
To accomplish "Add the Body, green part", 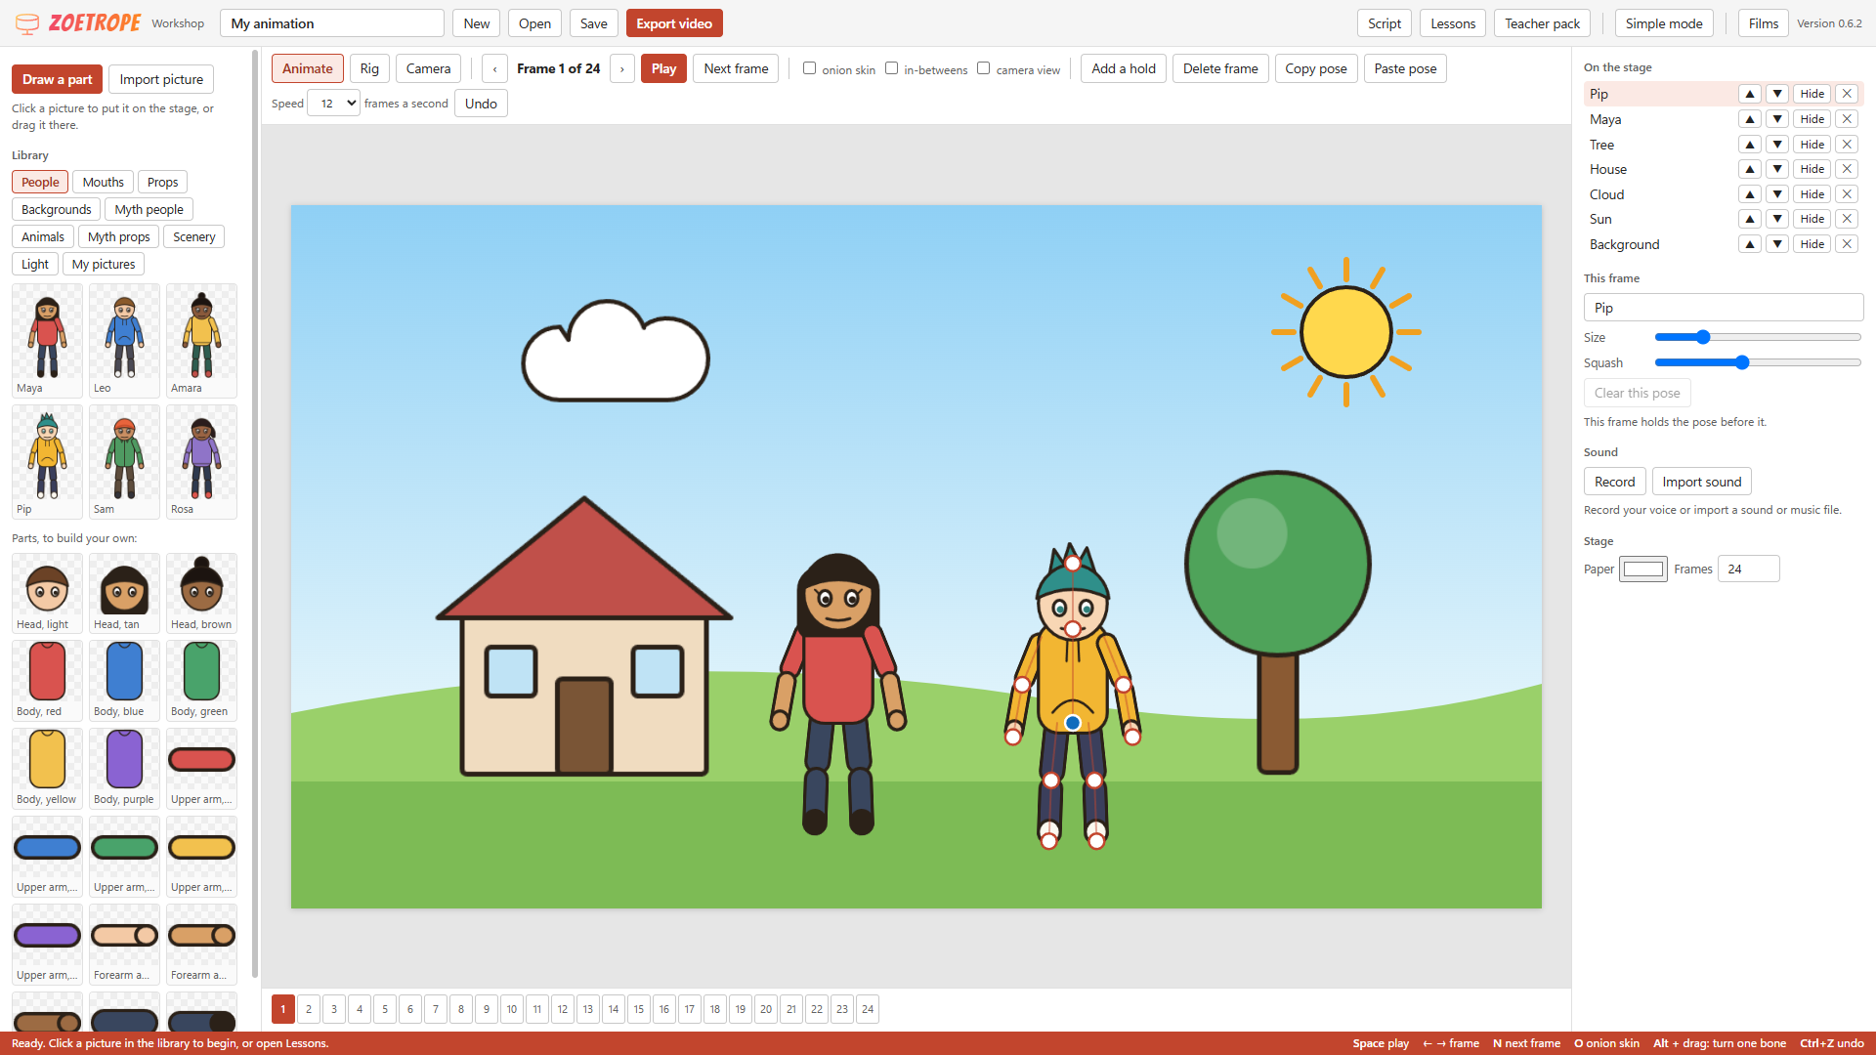I will pos(201,681).
